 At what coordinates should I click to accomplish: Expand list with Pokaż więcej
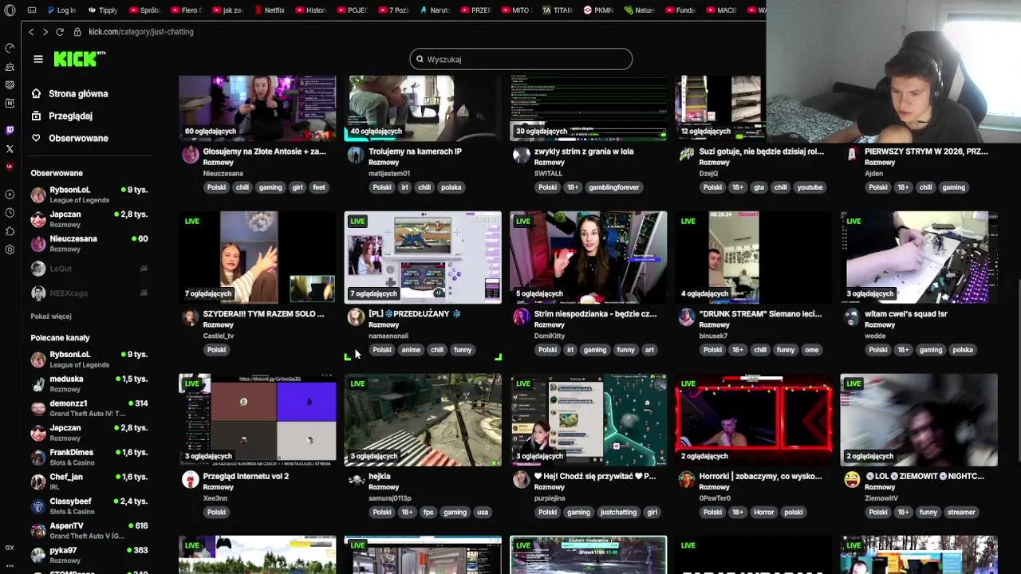(51, 316)
